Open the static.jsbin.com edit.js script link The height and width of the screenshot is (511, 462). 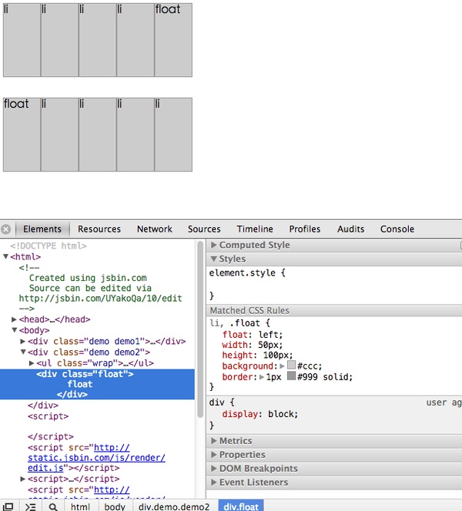tap(96, 458)
